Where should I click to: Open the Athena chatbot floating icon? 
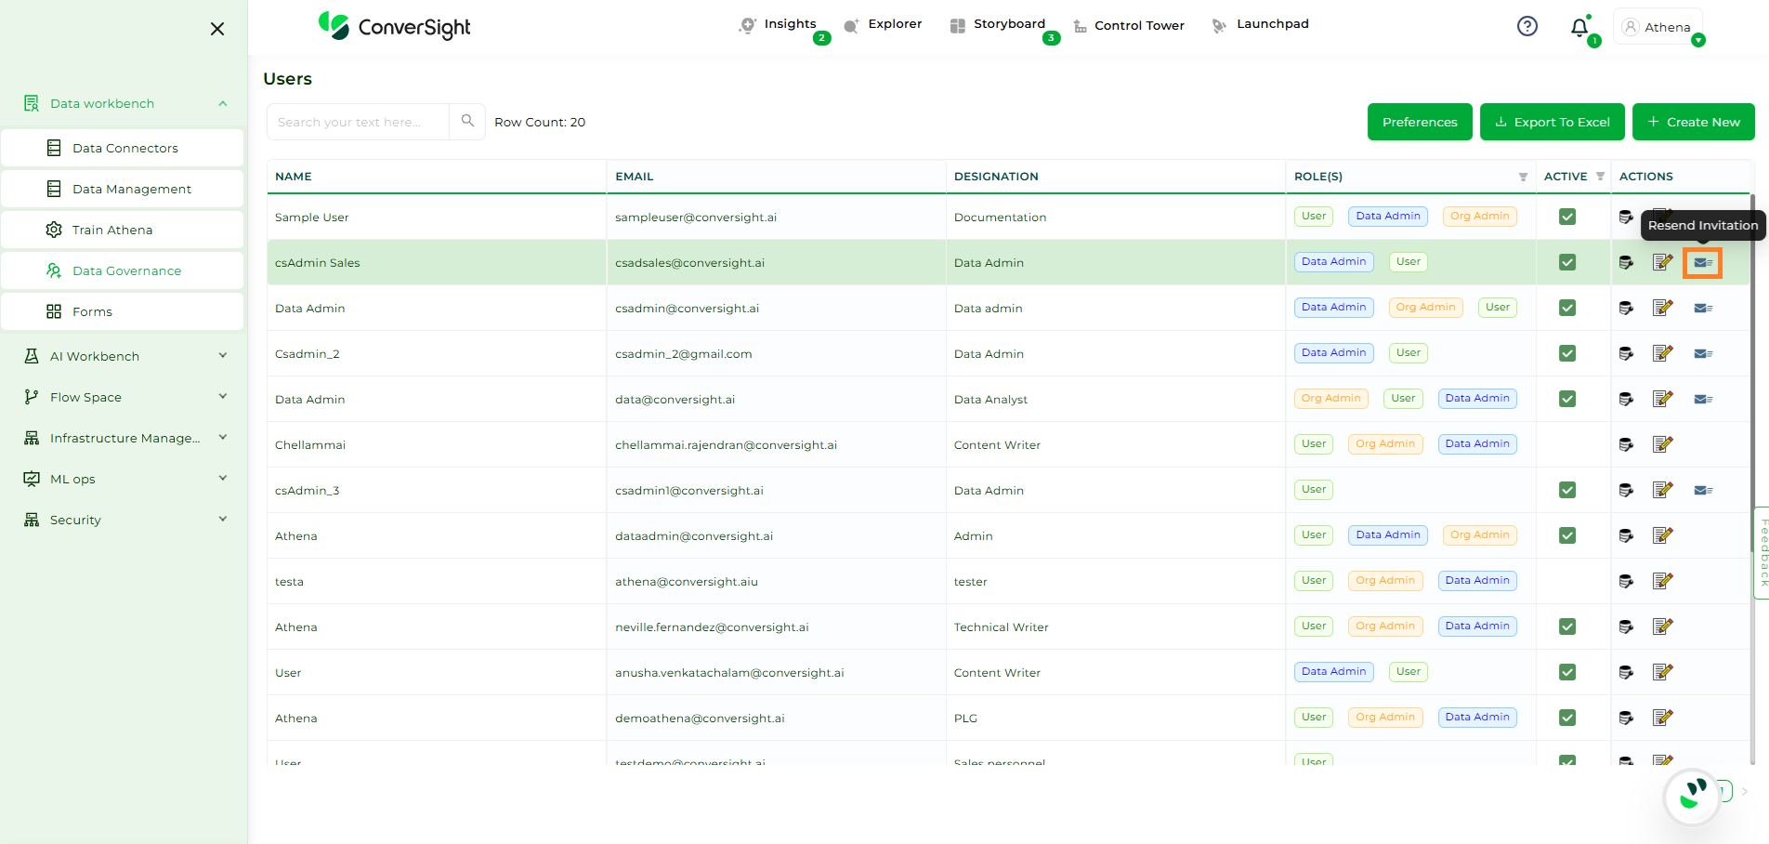1692,796
